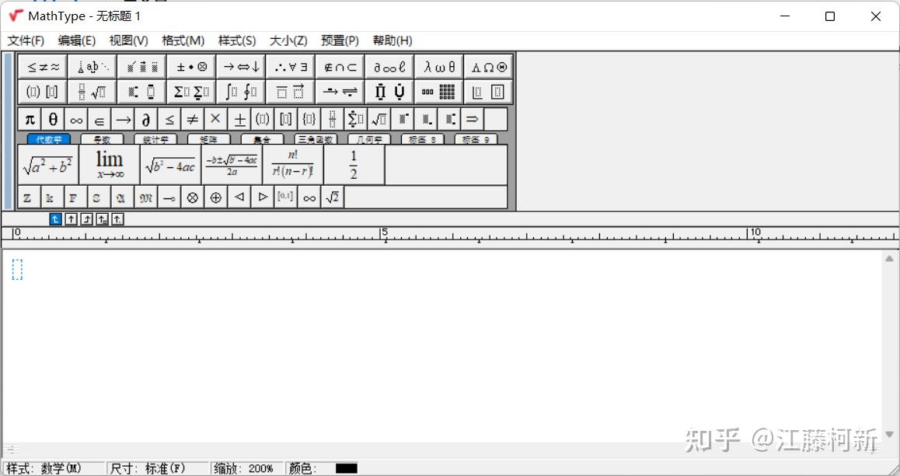The height and width of the screenshot is (476, 900).
Task: Switch to the 几何学 tab
Action: (x=369, y=139)
